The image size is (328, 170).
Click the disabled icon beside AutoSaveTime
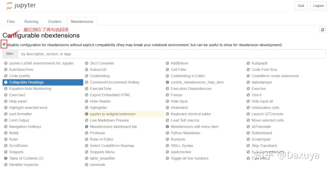(x=5, y=70)
